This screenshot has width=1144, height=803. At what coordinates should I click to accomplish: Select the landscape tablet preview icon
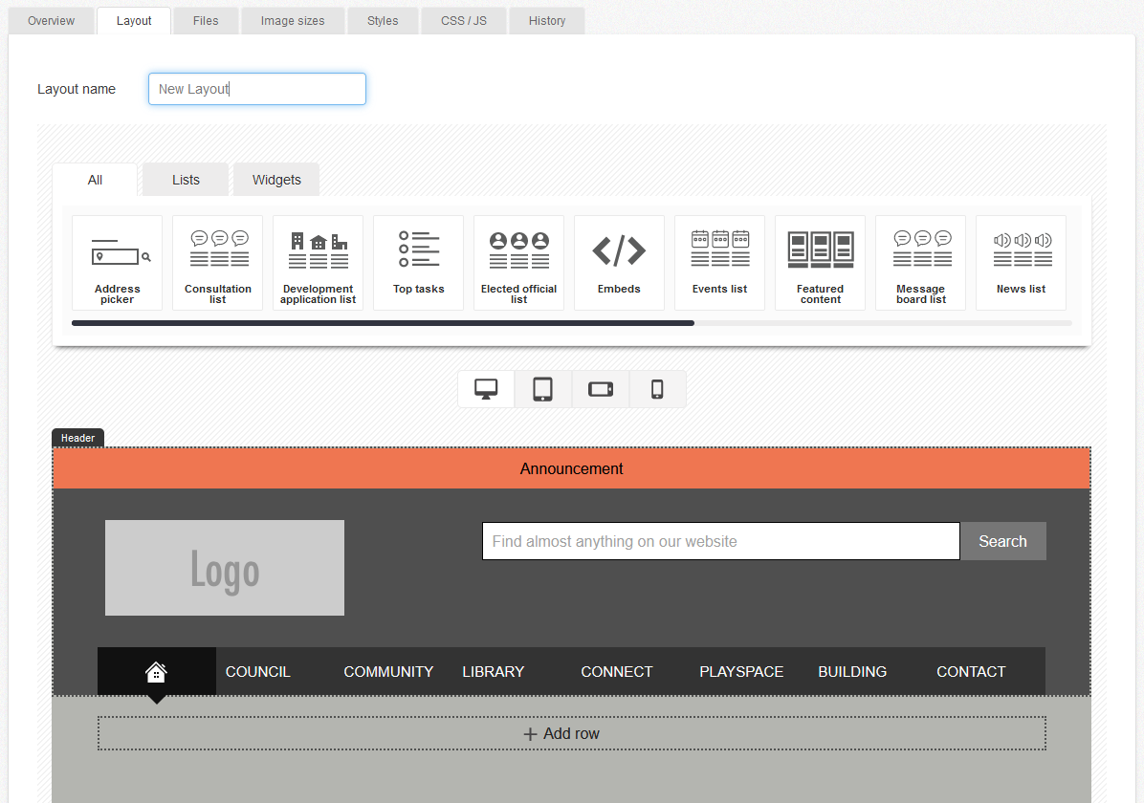[x=600, y=388]
